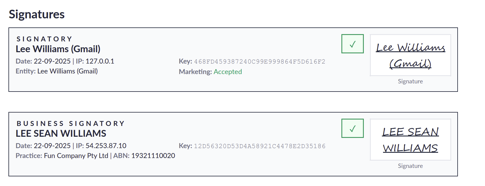
Task: Click the BUSINESS SIGNATORY label
Action: 70,124
